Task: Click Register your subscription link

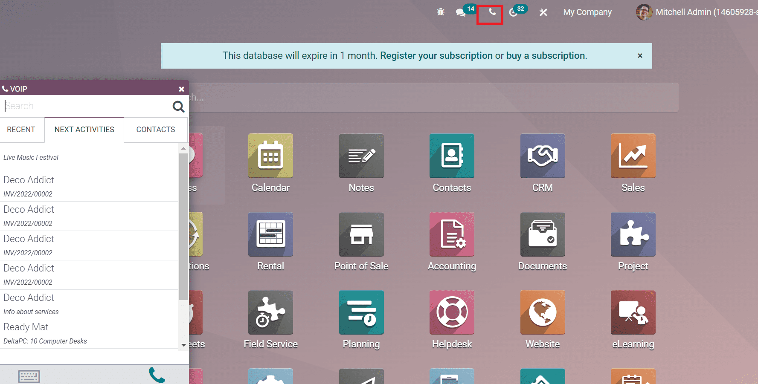Action: (x=436, y=55)
